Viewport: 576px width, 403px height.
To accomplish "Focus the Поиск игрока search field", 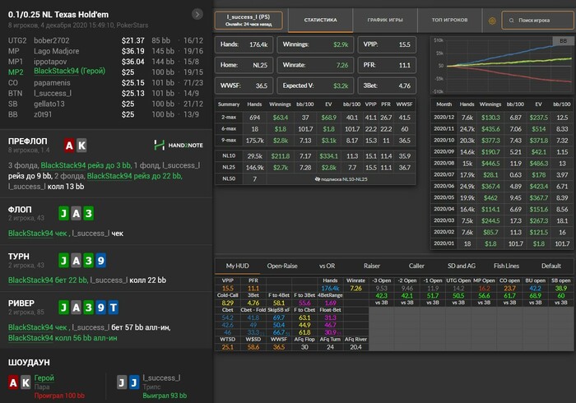I will click(537, 21).
